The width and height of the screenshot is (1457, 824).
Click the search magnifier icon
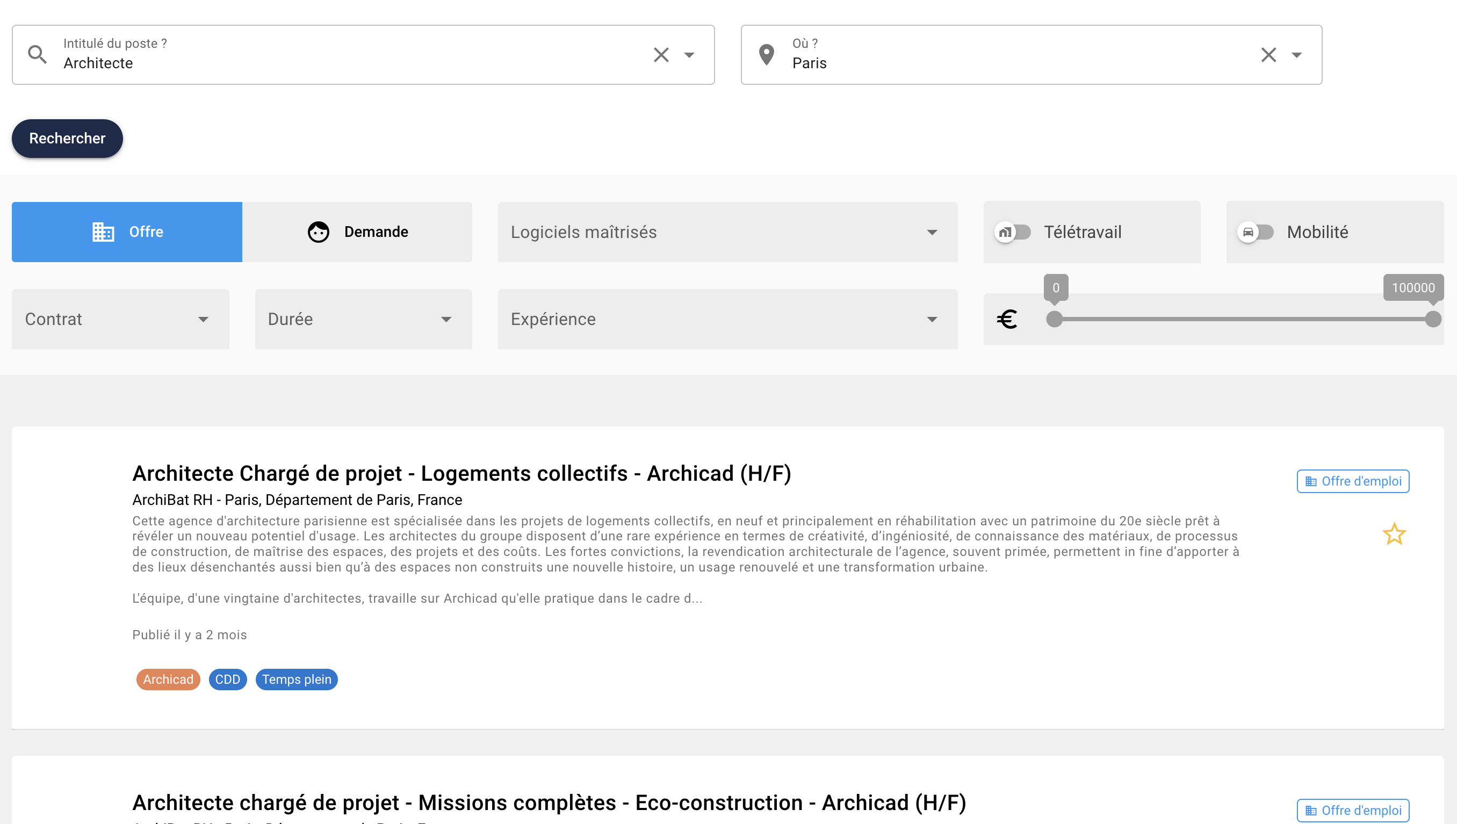pyautogui.click(x=38, y=55)
